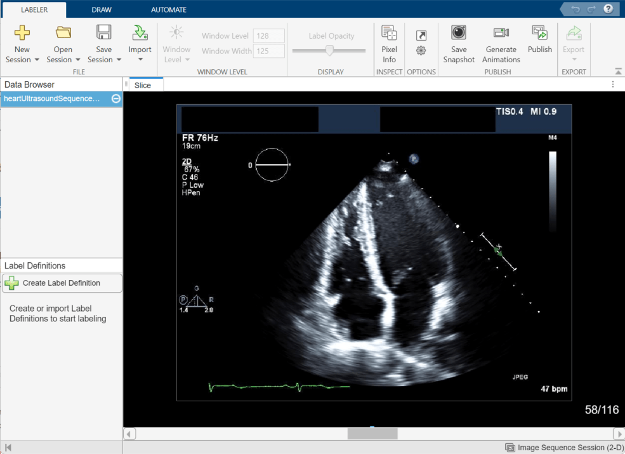Save the current session
625x454 pixels.
click(x=103, y=33)
